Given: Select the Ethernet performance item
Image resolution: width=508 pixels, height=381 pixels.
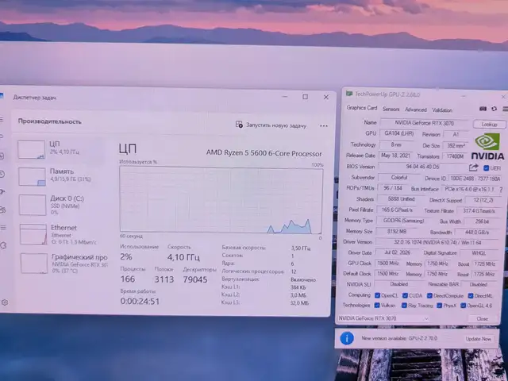Looking at the screenshot, I should tap(62, 234).
